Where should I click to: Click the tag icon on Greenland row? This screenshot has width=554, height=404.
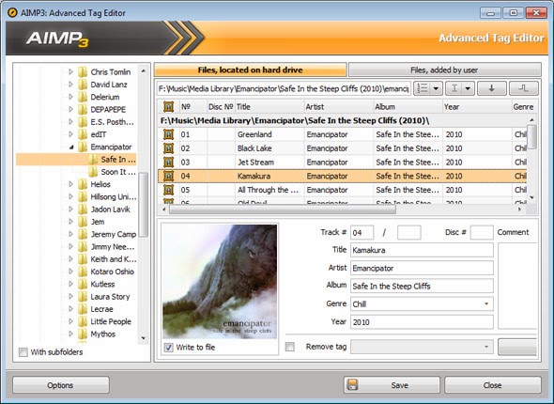pyautogui.click(x=168, y=134)
